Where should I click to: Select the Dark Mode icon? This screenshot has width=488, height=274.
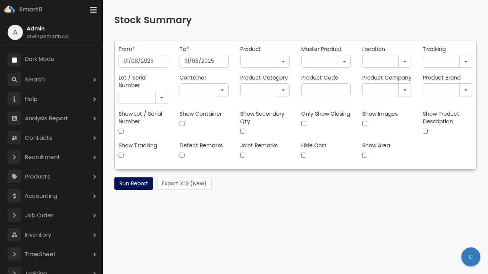click(x=14, y=59)
